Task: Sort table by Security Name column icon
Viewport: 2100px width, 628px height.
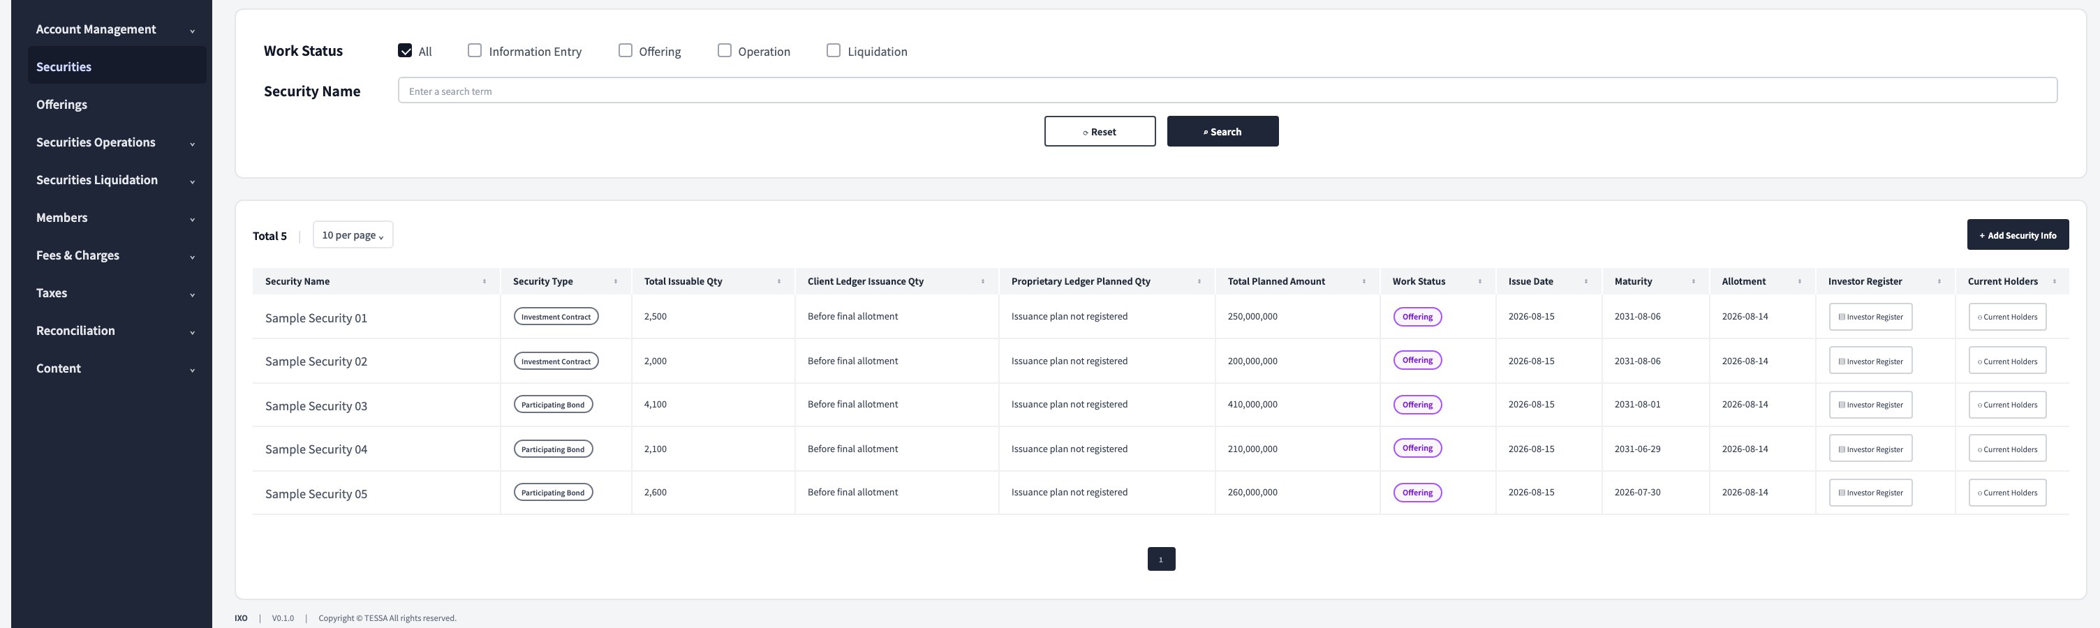Action: click(485, 282)
